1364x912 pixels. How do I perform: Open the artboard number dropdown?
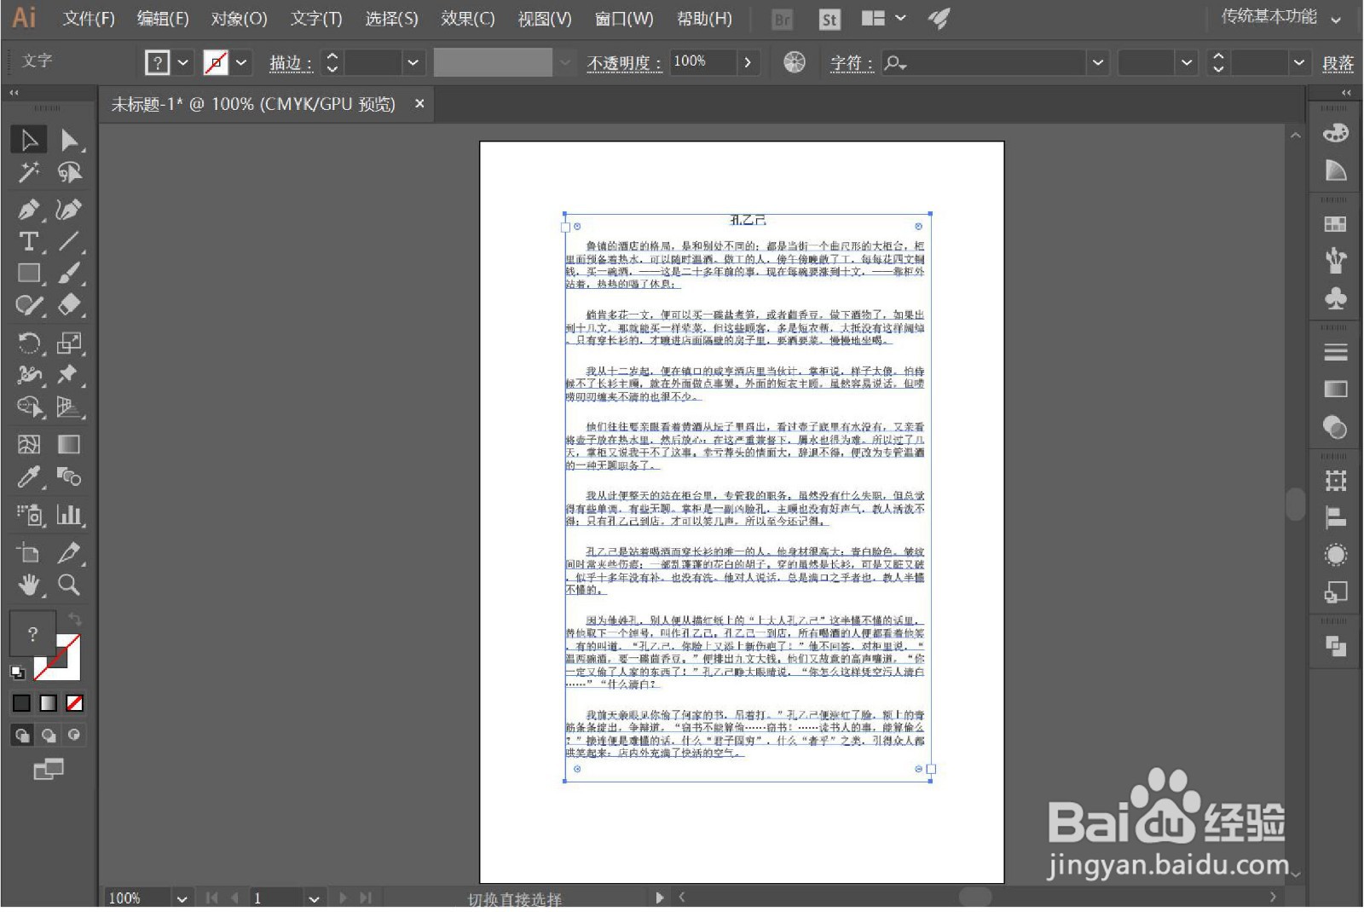(315, 898)
